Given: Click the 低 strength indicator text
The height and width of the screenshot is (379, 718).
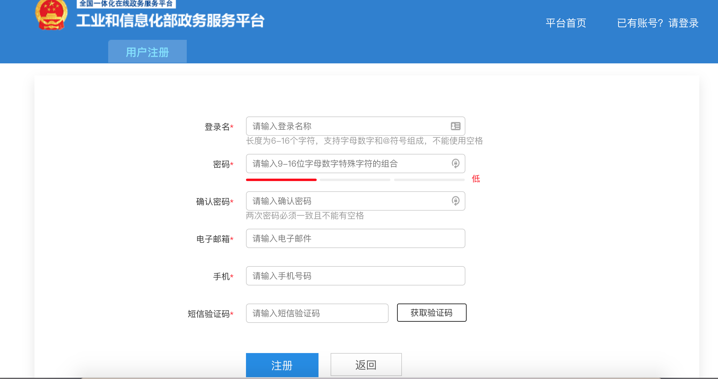Looking at the screenshot, I should point(476,179).
